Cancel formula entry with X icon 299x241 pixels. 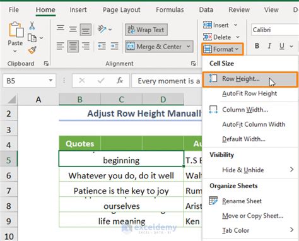pos(82,80)
